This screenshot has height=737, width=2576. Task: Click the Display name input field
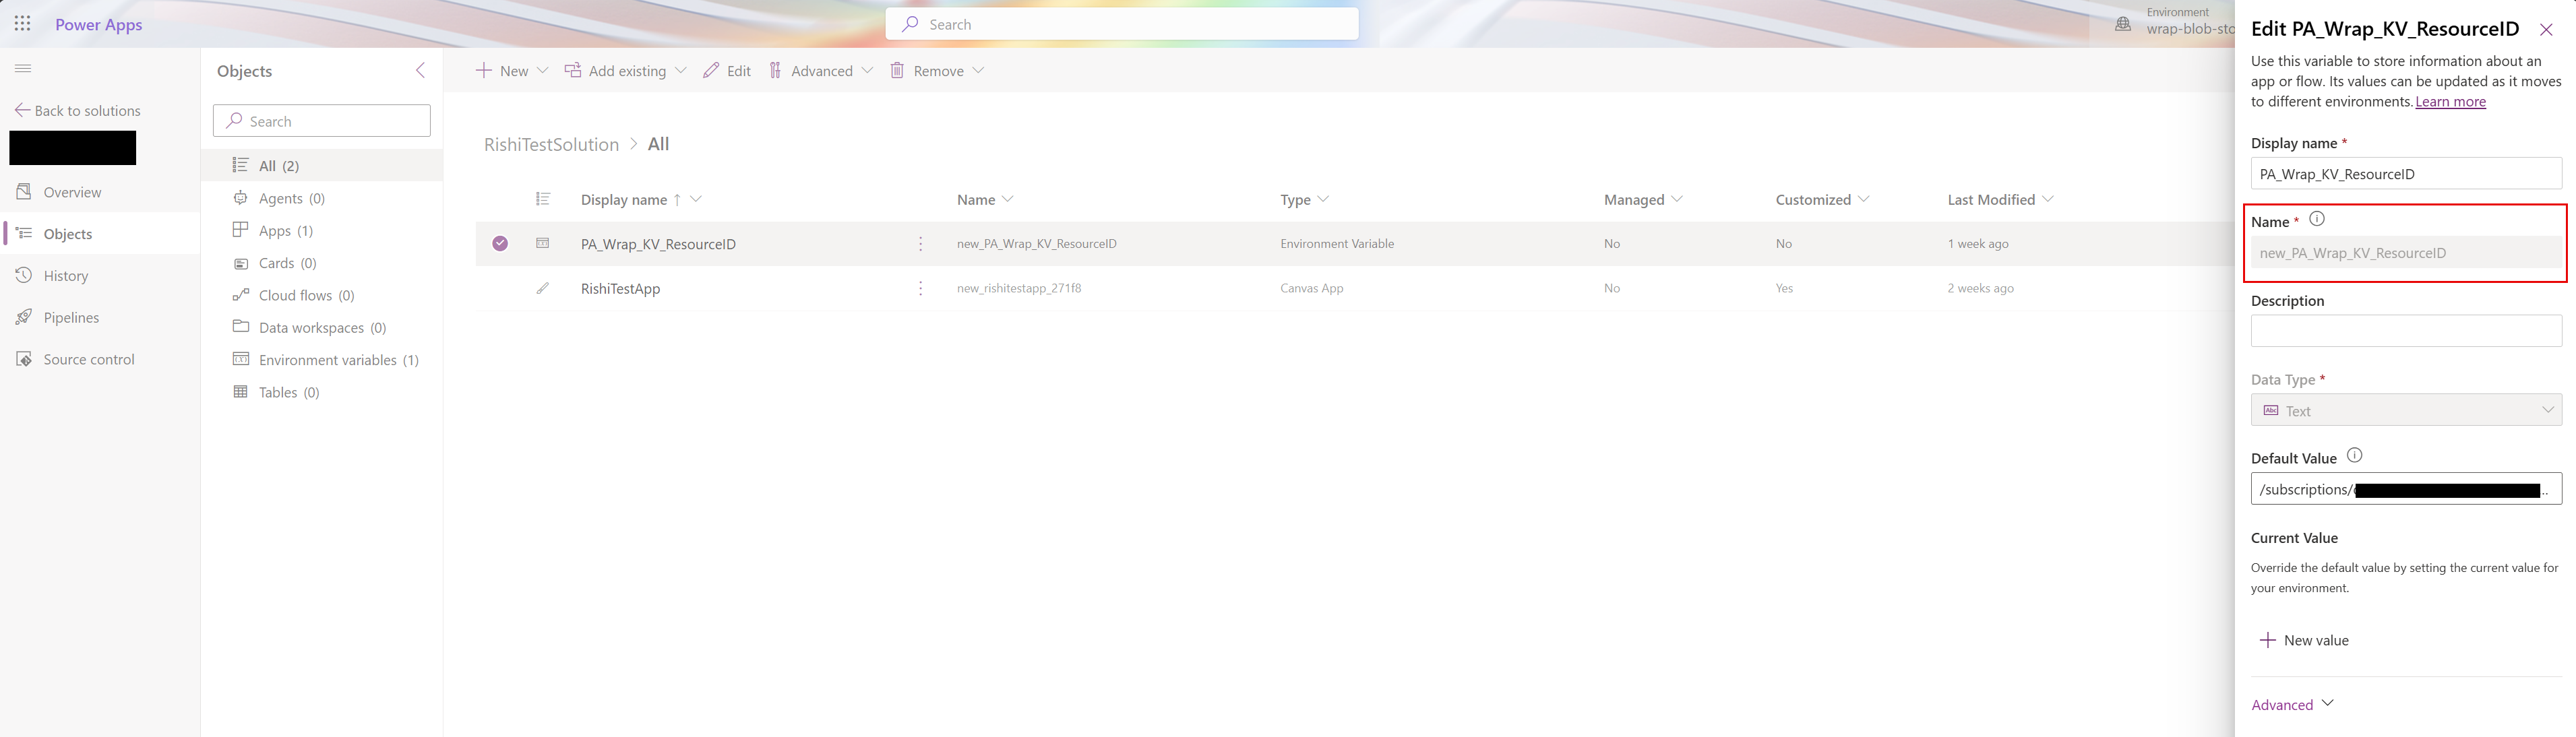tap(2406, 174)
